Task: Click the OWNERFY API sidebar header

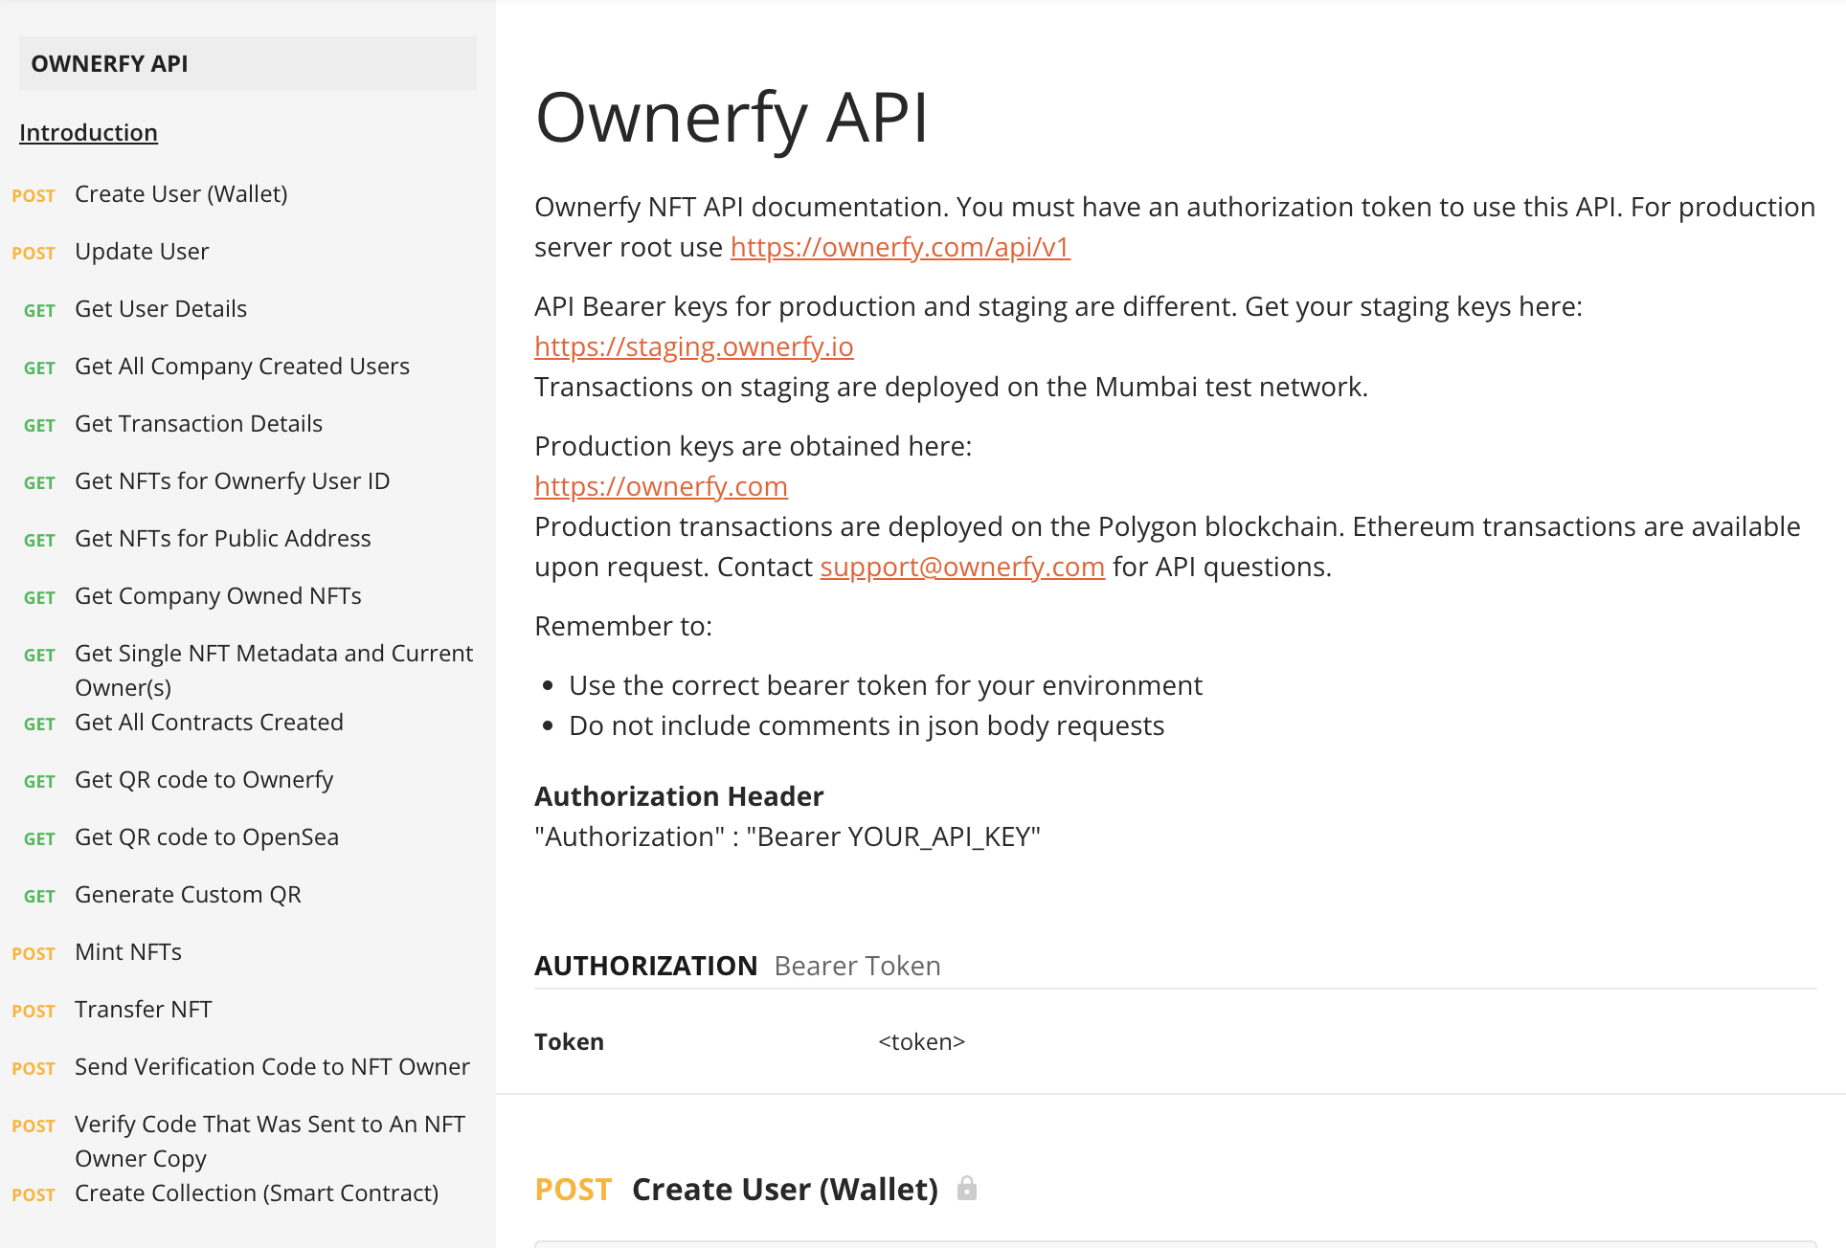Action: pos(248,63)
